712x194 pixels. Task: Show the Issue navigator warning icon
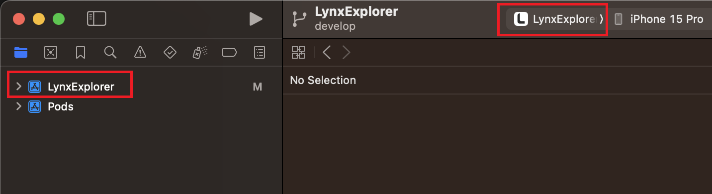click(140, 52)
